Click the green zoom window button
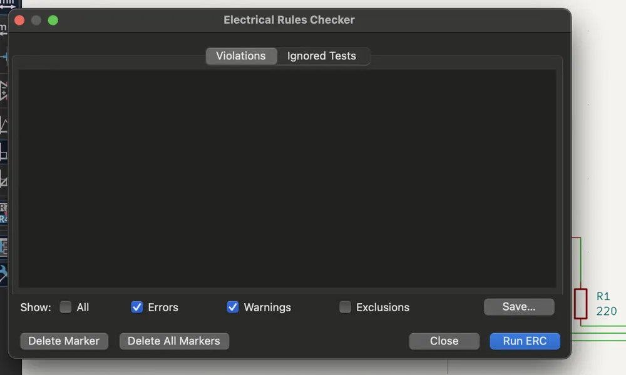Image resolution: width=626 pixels, height=375 pixels. coord(53,20)
